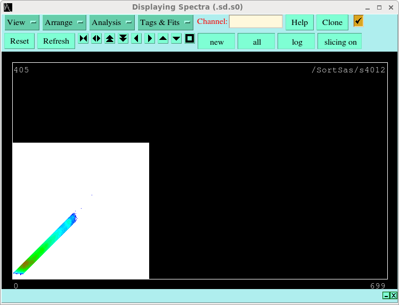Screen dimensions: 399x305
Task: Shift the view right with the right arrow
Action: pos(150,39)
